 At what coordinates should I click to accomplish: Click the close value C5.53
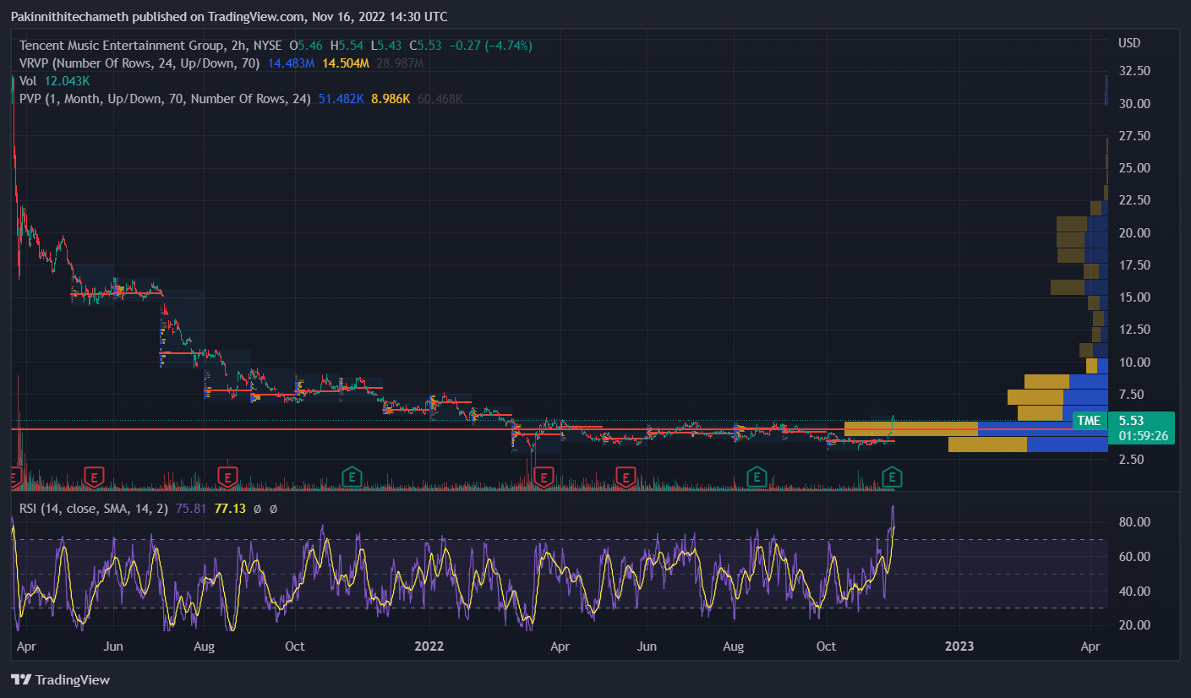point(426,44)
